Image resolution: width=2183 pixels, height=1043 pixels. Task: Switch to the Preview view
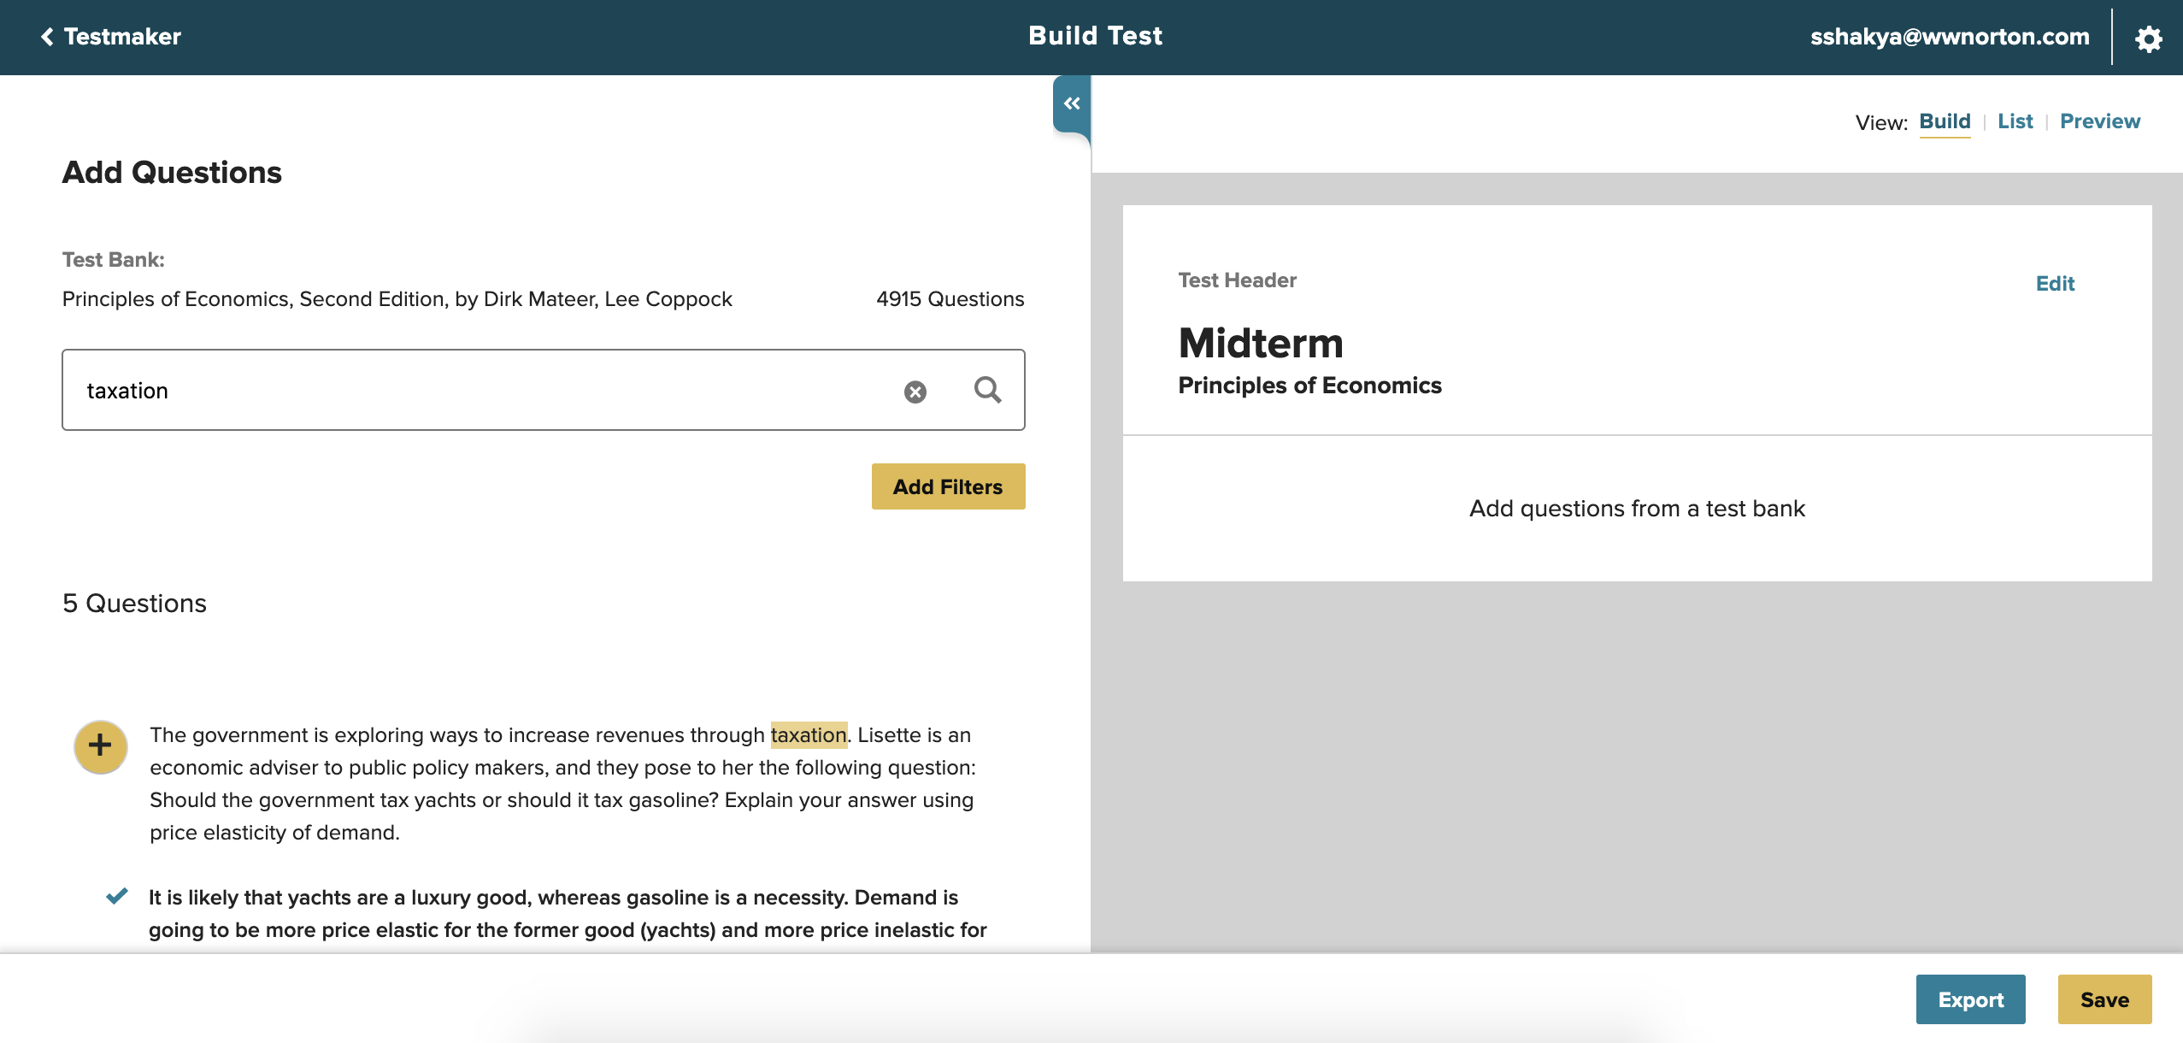(2099, 121)
